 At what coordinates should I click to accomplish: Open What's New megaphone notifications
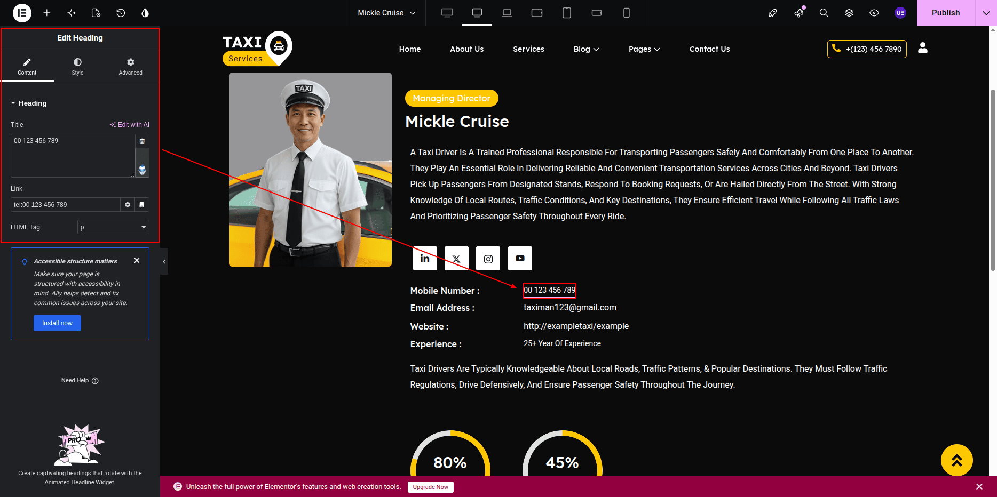[x=798, y=13]
